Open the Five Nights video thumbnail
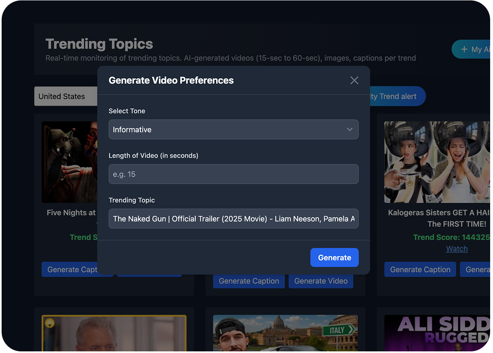493x353 pixels. (69, 162)
